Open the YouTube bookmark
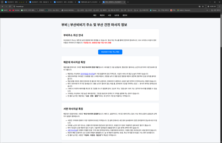The image size is (222, 143). (x=16, y=10)
